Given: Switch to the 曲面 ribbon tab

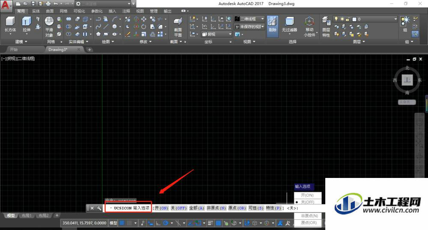Looking at the screenshot, I should click(50, 11).
